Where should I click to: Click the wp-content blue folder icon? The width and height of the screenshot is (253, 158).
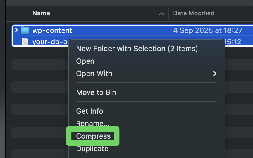pyautogui.click(x=25, y=30)
